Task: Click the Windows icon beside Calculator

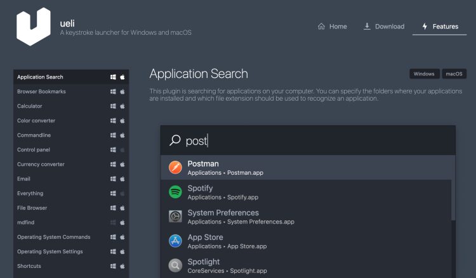Action: pyautogui.click(x=113, y=106)
